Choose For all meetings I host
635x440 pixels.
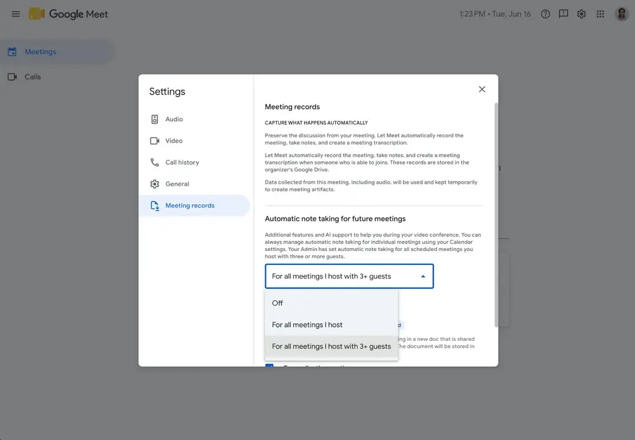pyautogui.click(x=331, y=324)
